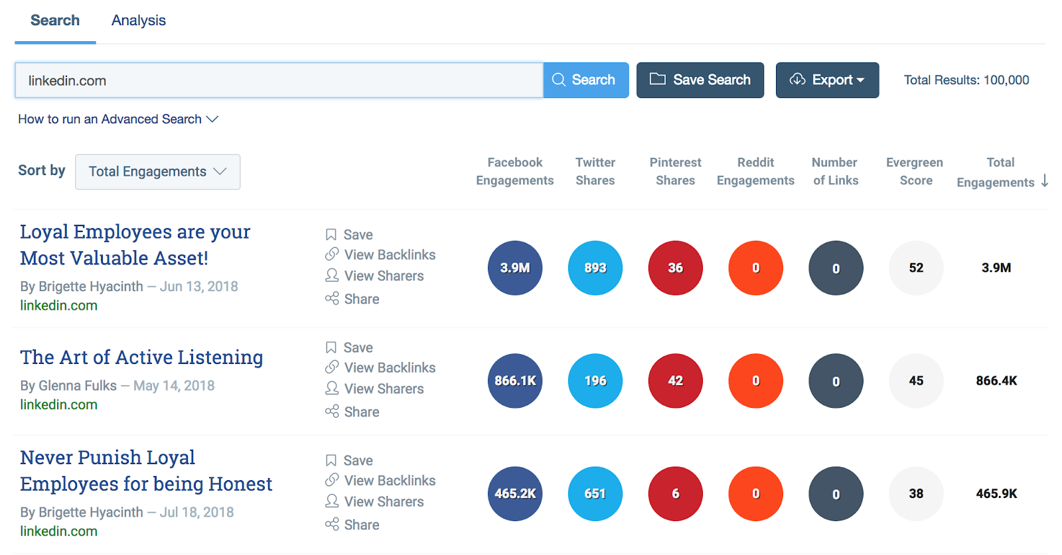The width and height of the screenshot is (1062, 555).
Task: Click View Sharers text for Art of Active Listening
Action: (384, 389)
